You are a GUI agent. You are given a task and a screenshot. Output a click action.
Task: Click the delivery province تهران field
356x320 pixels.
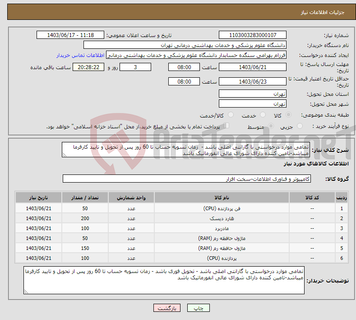click(253, 94)
